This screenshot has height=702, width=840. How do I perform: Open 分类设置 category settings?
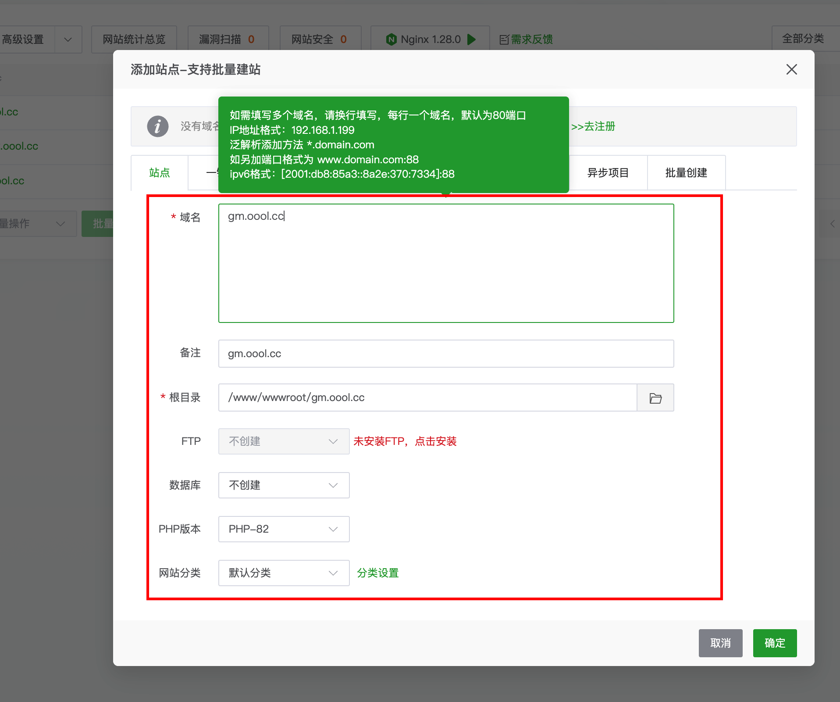tap(377, 573)
